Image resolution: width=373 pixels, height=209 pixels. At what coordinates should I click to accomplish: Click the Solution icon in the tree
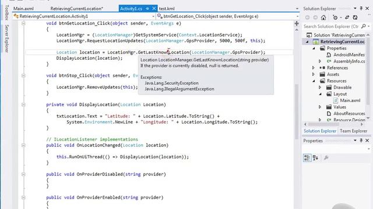point(309,35)
